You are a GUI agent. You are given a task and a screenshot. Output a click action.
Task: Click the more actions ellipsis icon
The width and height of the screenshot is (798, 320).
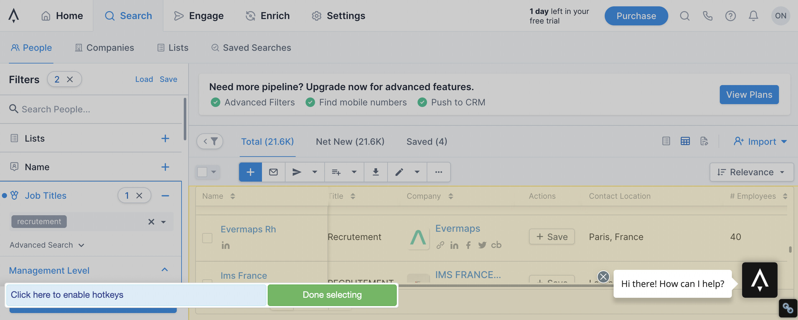(438, 172)
